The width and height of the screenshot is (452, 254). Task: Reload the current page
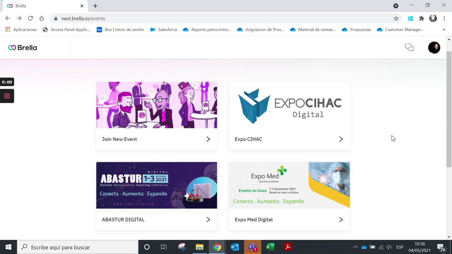30,18
